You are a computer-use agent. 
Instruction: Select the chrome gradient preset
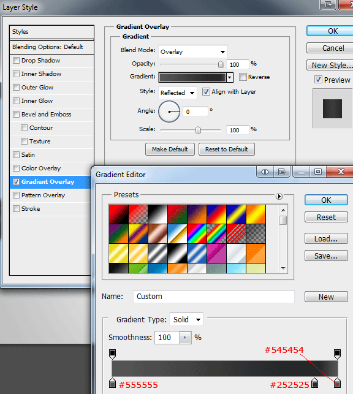tap(177, 233)
